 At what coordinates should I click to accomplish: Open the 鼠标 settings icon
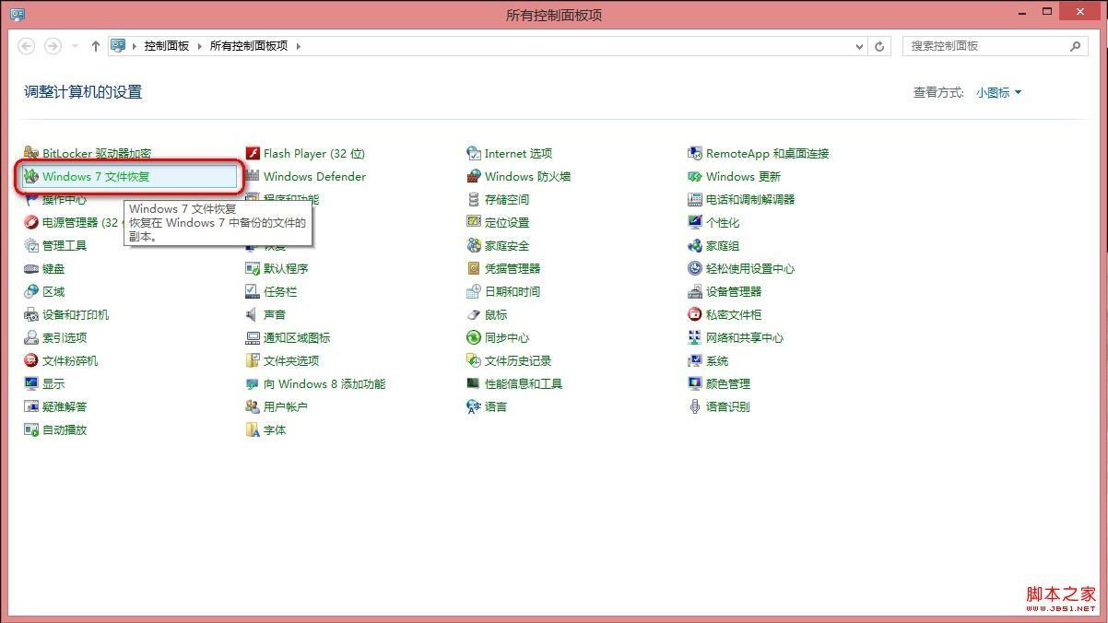tap(474, 315)
